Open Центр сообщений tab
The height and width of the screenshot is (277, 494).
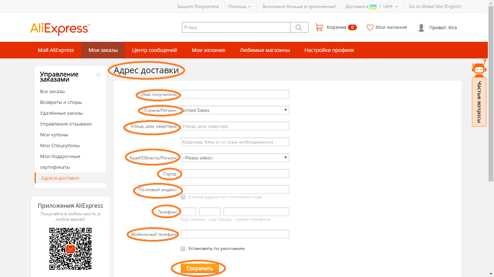click(155, 50)
